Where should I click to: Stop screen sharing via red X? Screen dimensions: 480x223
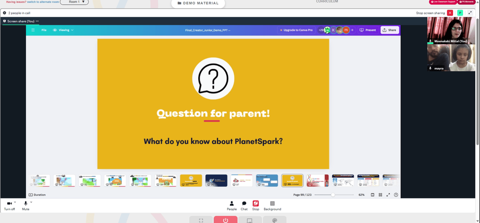coord(450,13)
